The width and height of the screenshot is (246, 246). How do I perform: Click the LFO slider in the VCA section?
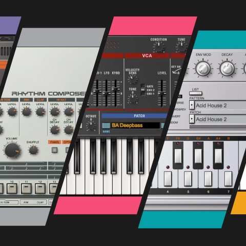107,93
